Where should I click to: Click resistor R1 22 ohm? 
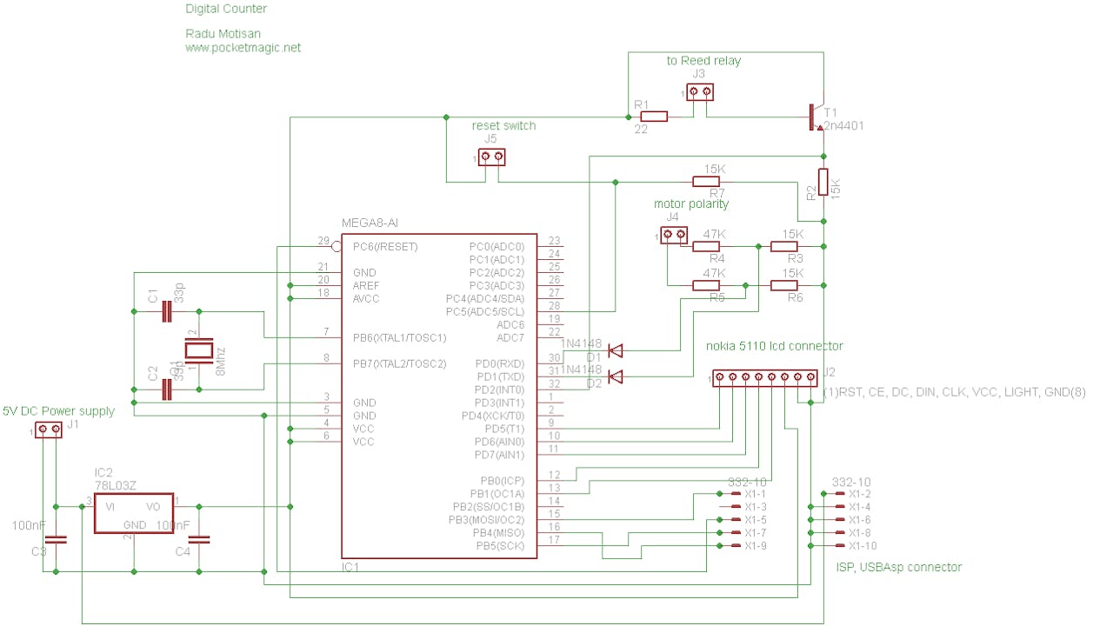(653, 117)
